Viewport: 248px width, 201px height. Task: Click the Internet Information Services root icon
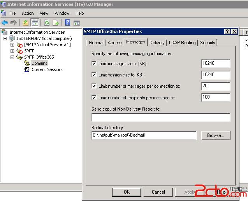point(5,32)
